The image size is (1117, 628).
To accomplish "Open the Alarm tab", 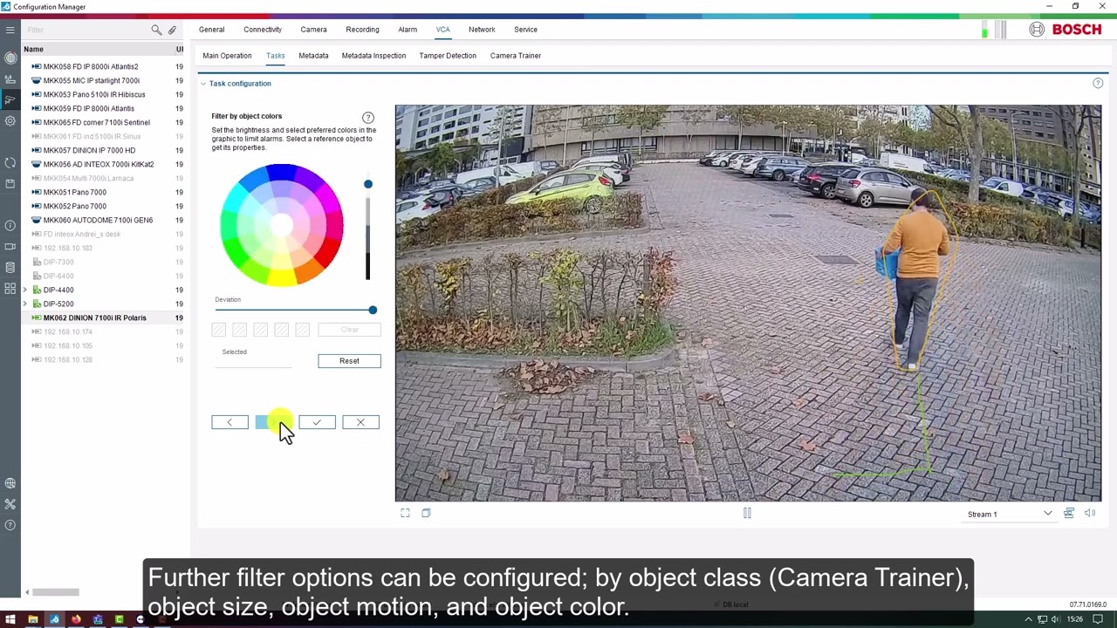I will (408, 30).
